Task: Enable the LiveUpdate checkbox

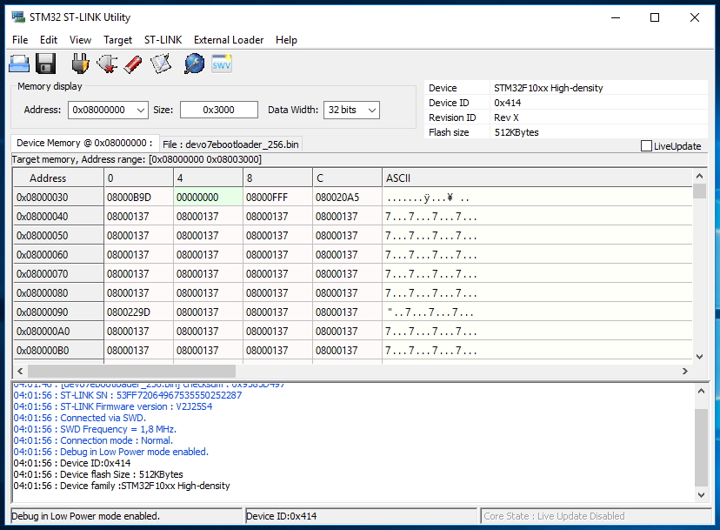Action: click(646, 146)
